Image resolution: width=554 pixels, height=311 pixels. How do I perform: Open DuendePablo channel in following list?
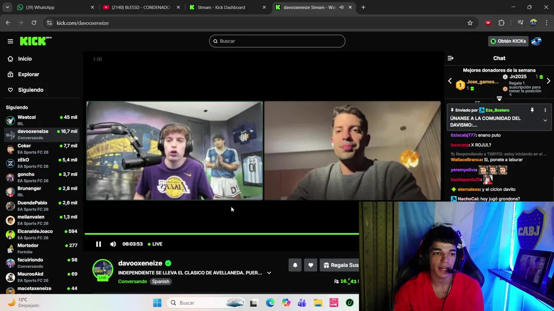(42, 206)
